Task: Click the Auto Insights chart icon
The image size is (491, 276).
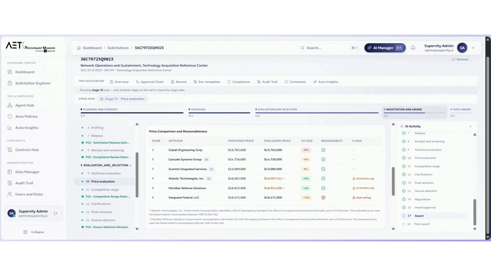Action: point(10,128)
